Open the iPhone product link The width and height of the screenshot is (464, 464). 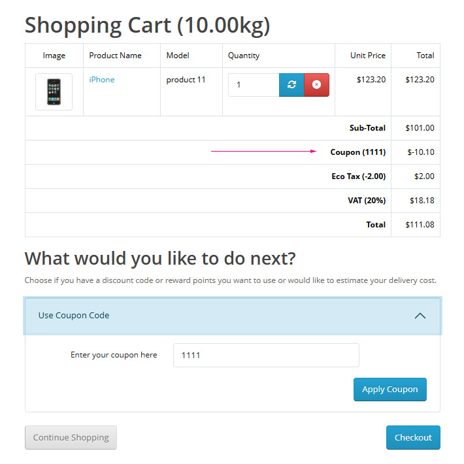tap(102, 80)
